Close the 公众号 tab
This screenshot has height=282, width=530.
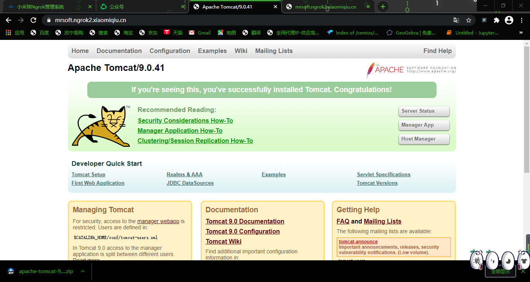[183, 7]
